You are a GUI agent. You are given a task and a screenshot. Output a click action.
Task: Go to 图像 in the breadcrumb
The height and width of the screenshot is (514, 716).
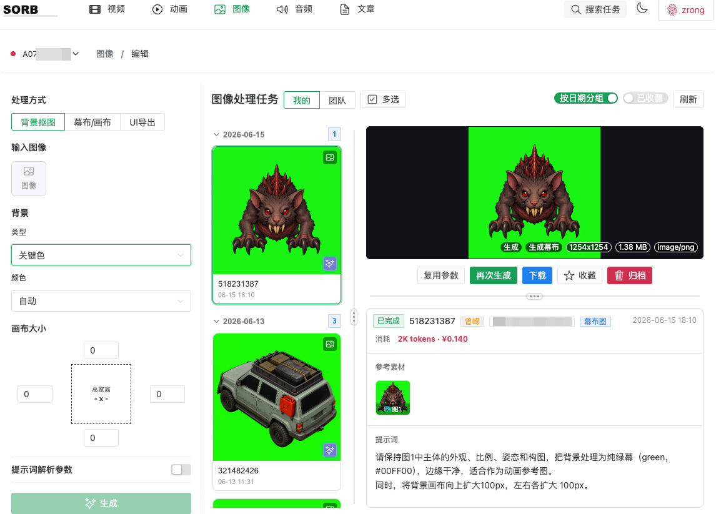pos(104,54)
